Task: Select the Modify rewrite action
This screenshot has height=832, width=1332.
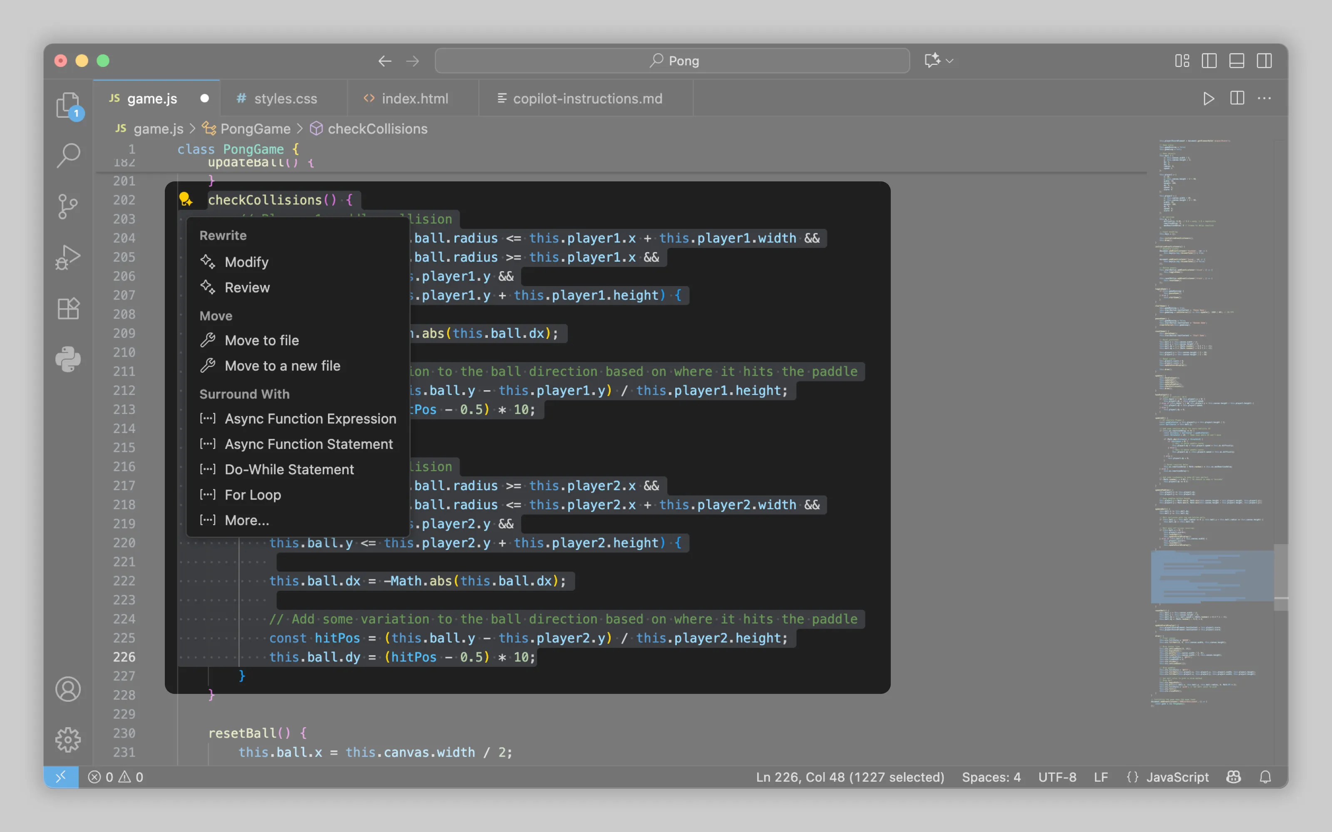Action: (x=246, y=262)
